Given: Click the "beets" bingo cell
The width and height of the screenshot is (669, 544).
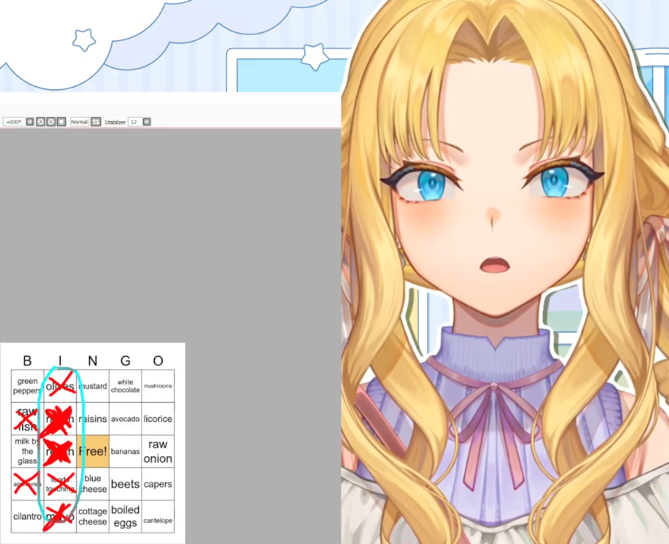Looking at the screenshot, I should [126, 484].
